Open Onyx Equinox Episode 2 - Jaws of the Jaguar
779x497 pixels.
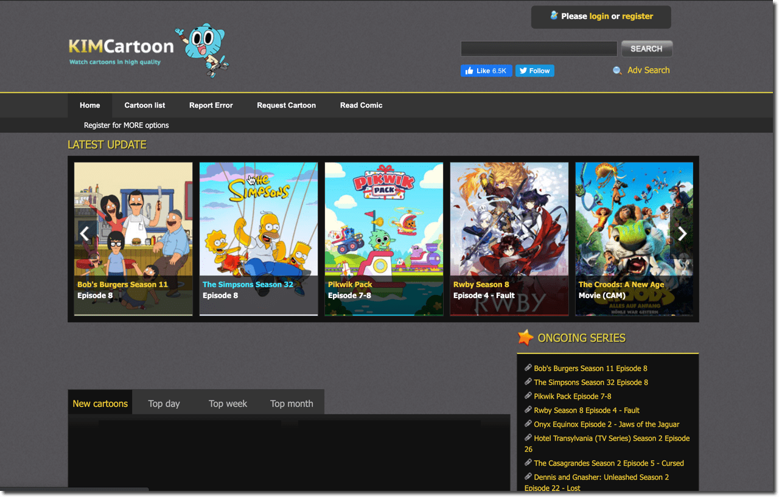[x=606, y=425]
